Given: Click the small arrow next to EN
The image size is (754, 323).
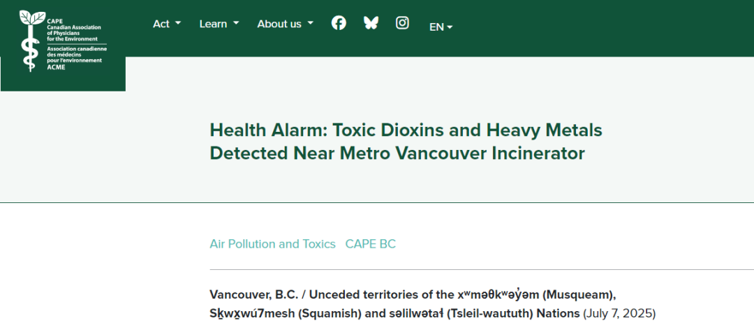Looking at the screenshot, I should 450,27.
